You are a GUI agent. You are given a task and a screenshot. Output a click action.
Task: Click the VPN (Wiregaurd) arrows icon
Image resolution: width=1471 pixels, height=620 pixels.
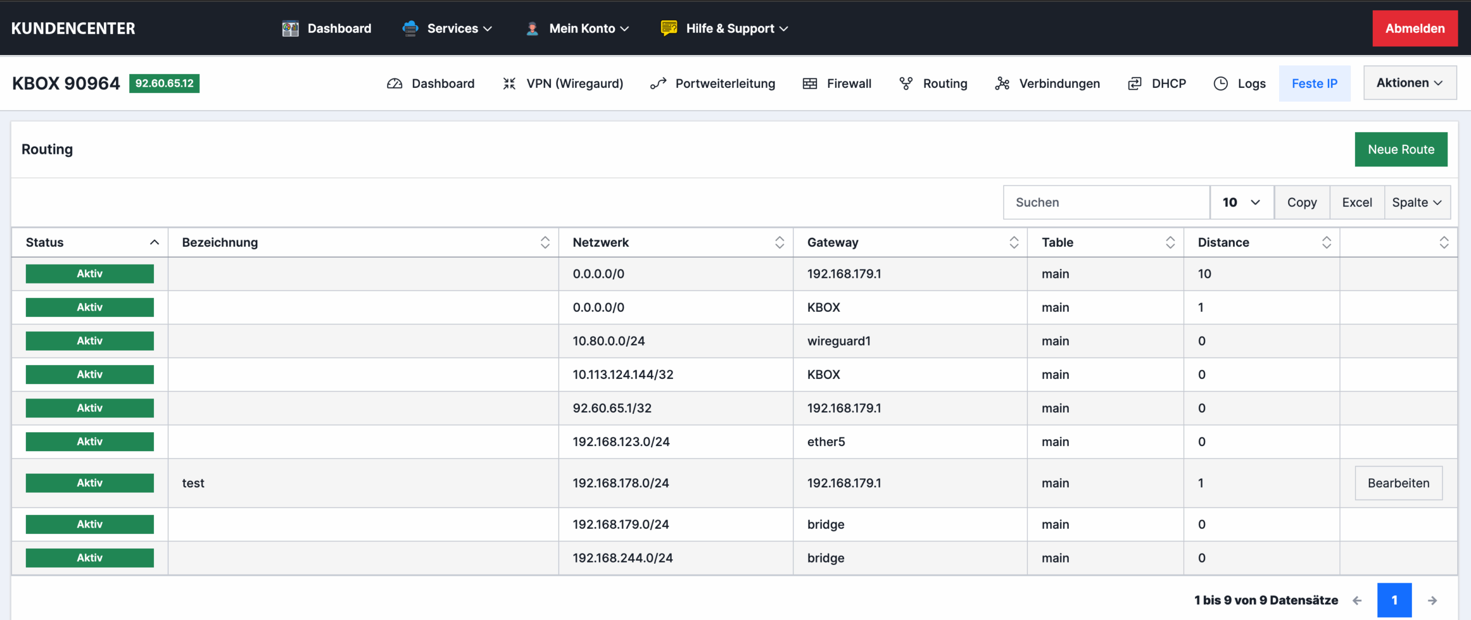(509, 84)
